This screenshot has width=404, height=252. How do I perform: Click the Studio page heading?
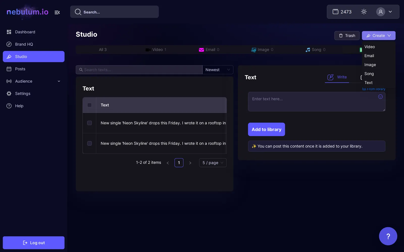(86, 35)
